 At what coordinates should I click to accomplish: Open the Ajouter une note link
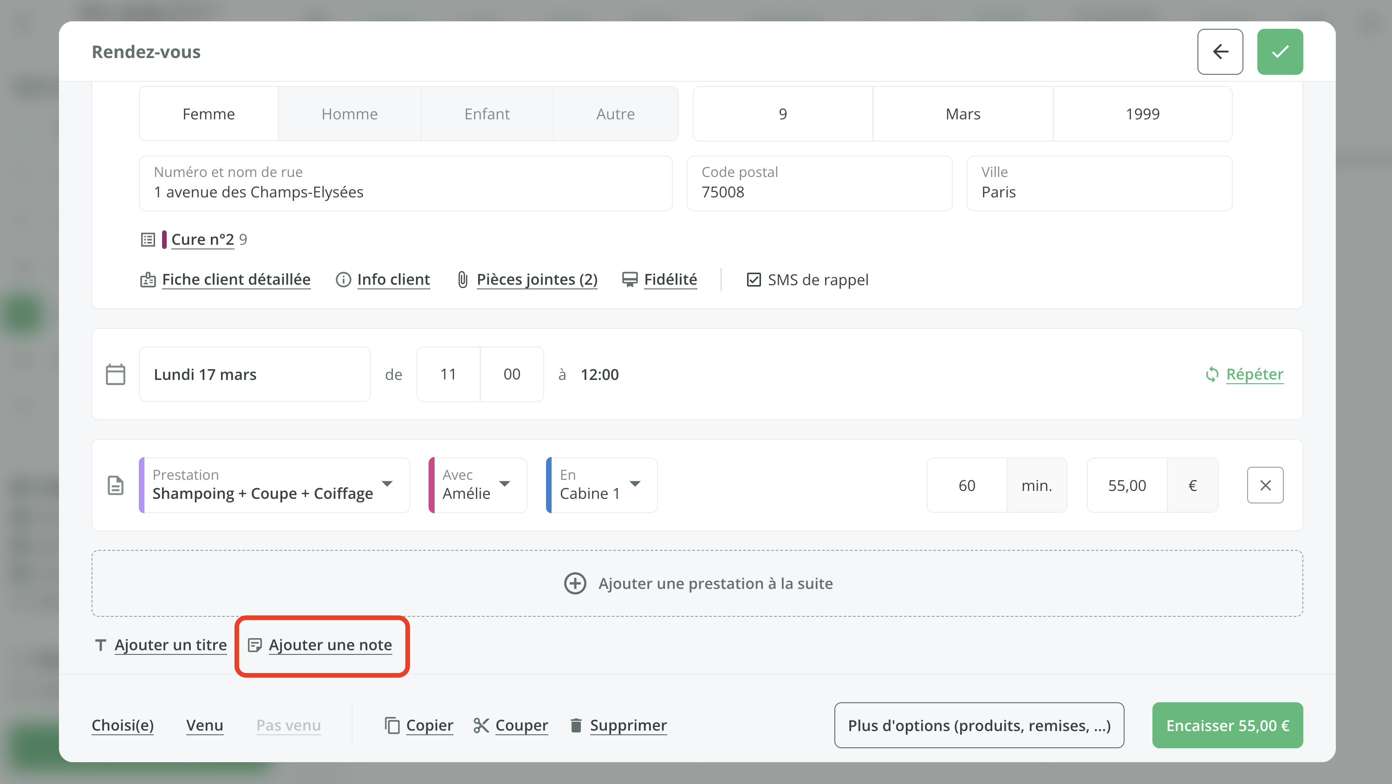330,645
